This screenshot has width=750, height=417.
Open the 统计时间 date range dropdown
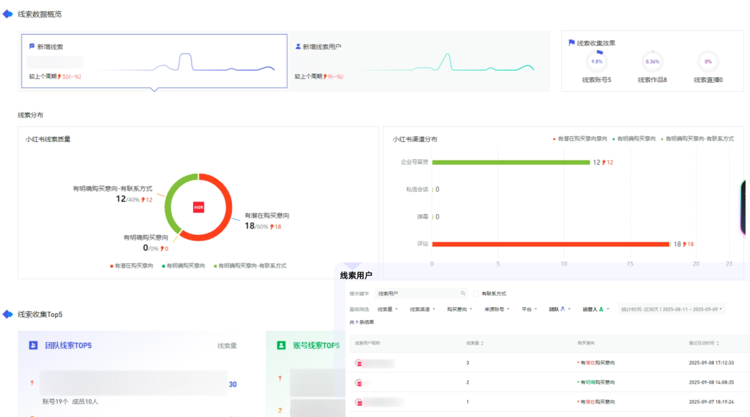click(672, 309)
